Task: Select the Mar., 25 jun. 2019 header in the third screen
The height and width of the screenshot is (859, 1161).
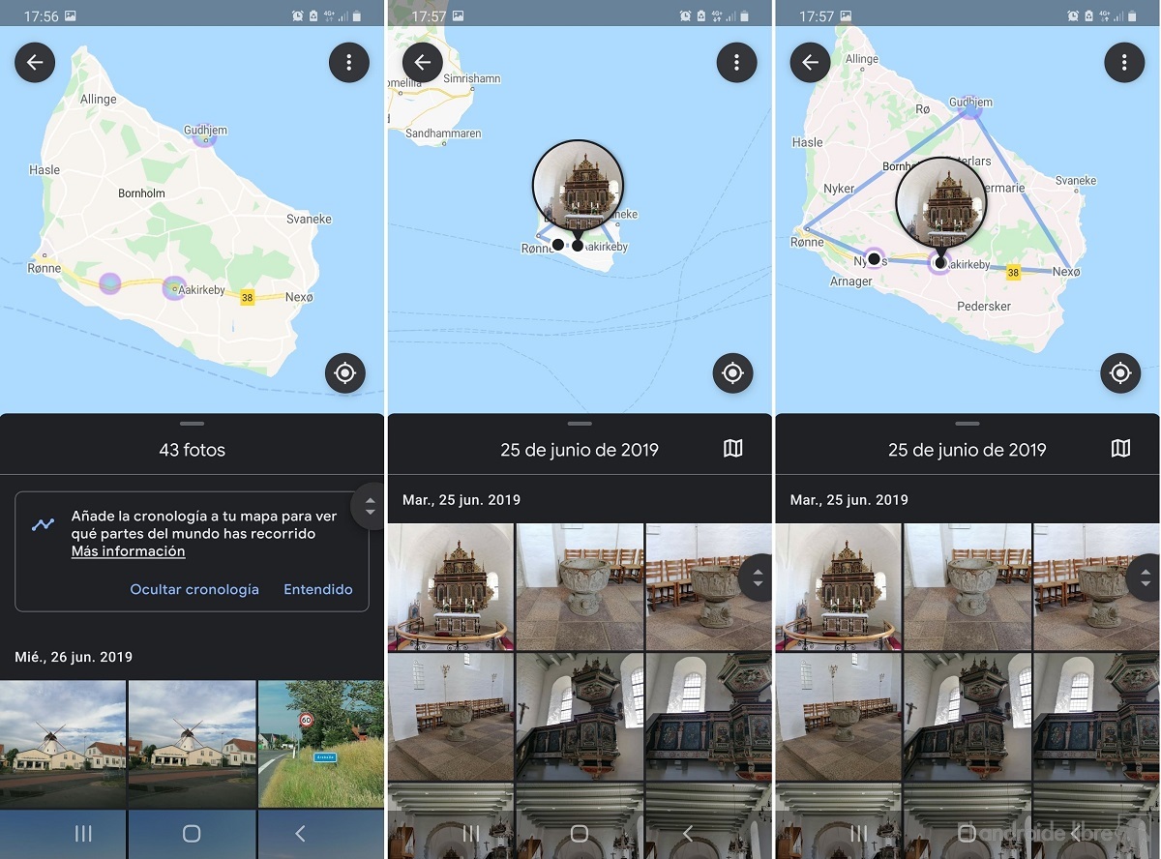Action: (849, 500)
